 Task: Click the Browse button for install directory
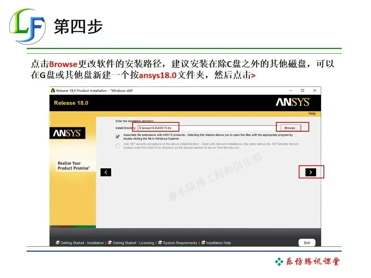click(x=291, y=128)
